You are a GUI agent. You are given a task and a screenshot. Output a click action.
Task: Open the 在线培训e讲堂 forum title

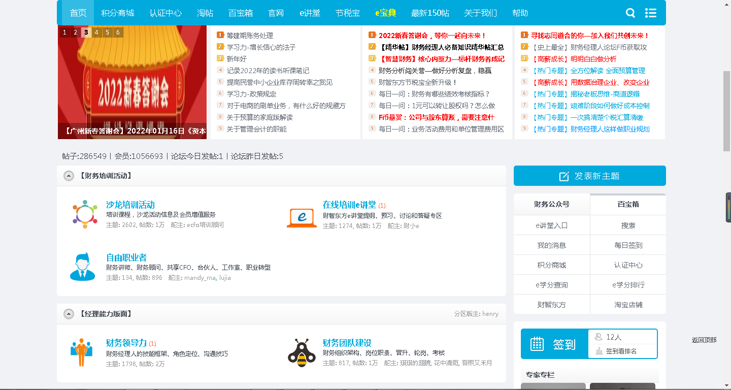pos(349,205)
